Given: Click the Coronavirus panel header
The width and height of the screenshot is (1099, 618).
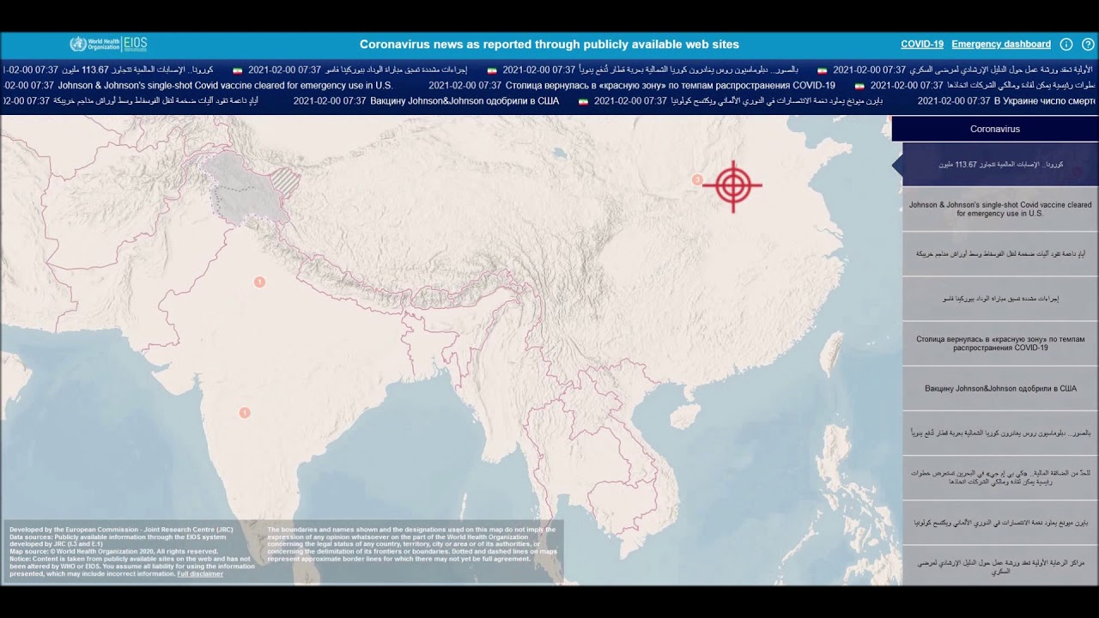Looking at the screenshot, I should tap(994, 129).
